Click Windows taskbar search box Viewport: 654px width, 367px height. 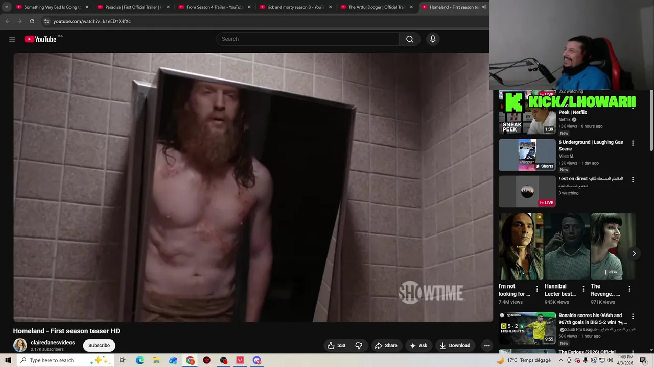tap(64, 360)
